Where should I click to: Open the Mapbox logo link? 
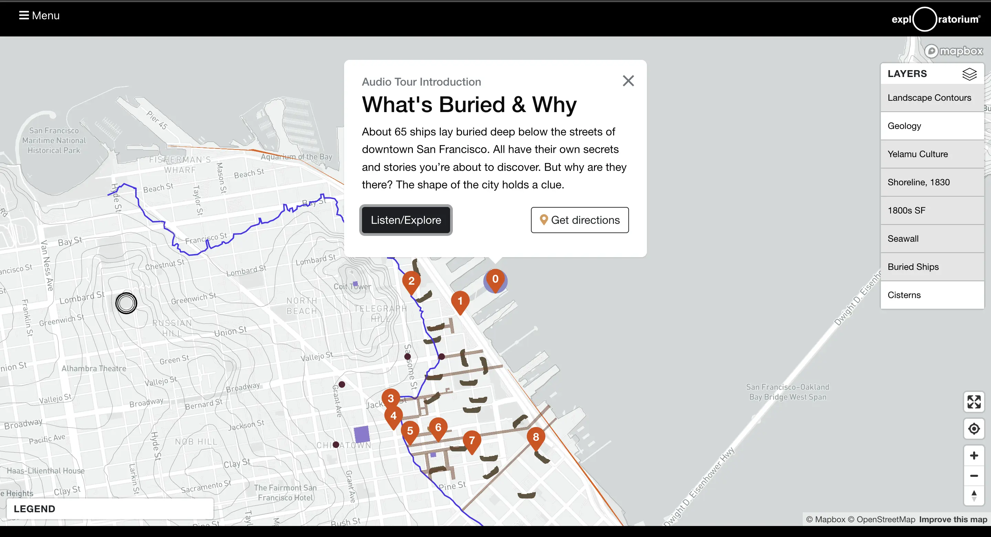pos(954,51)
